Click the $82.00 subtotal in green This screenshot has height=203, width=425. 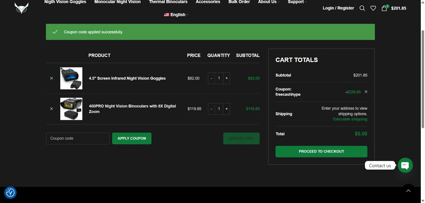(254, 78)
